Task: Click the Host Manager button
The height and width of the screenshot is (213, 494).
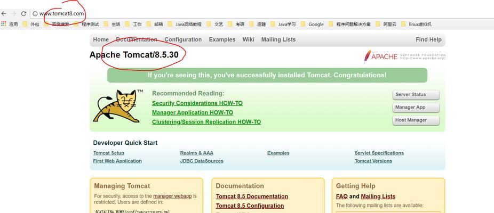Action: [x=416, y=120]
